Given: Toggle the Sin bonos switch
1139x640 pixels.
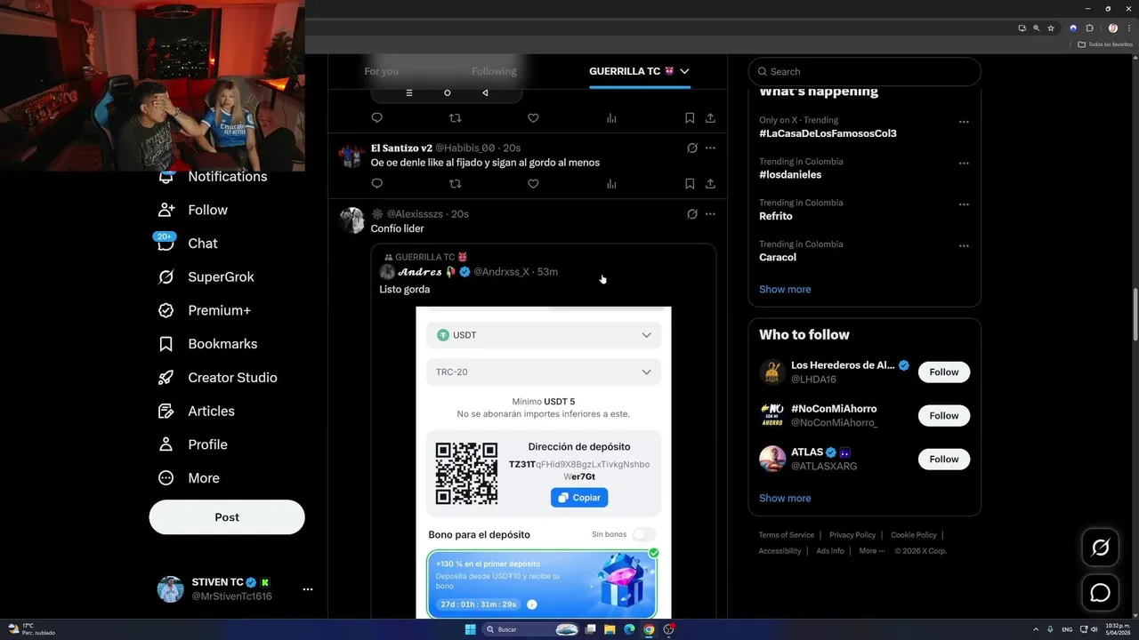Looking at the screenshot, I should [644, 534].
